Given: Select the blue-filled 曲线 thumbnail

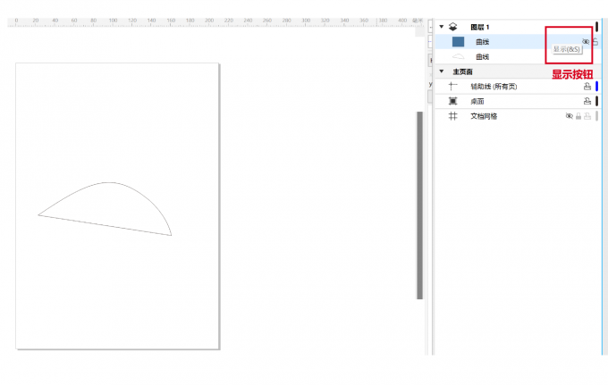Looking at the screenshot, I should point(458,41).
